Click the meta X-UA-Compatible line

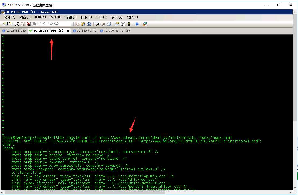pos(70,166)
